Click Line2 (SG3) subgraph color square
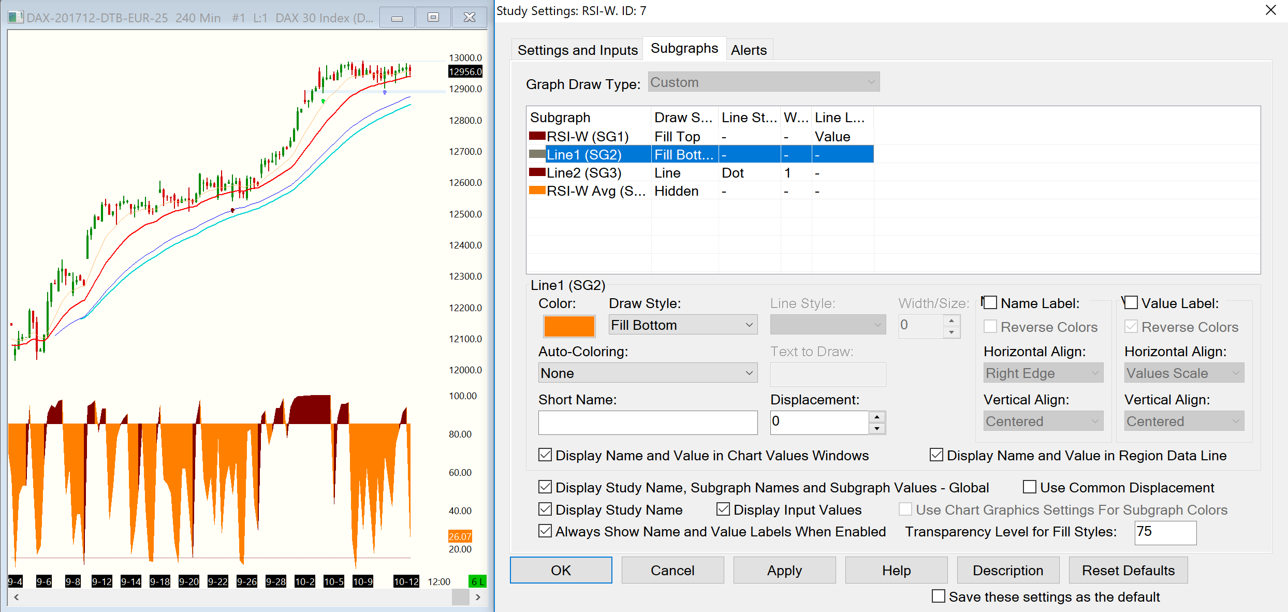The height and width of the screenshot is (612, 1288). (x=537, y=172)
